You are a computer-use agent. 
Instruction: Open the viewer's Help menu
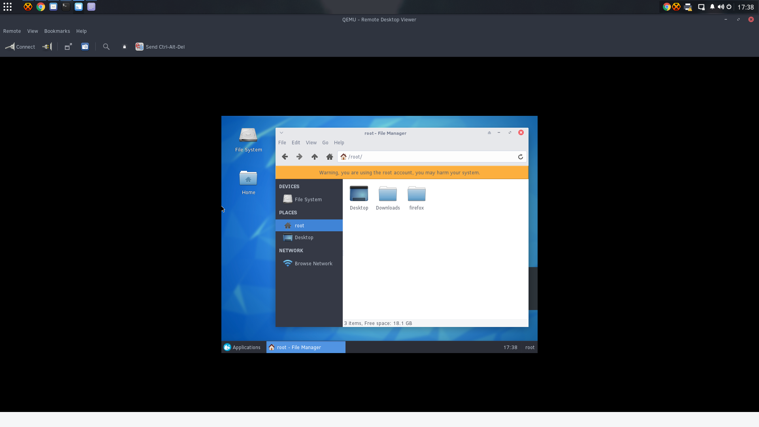click(81, 31)
